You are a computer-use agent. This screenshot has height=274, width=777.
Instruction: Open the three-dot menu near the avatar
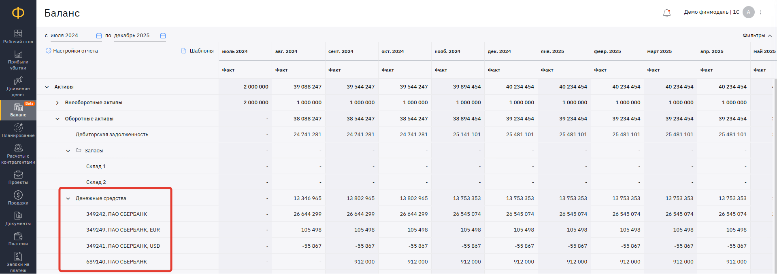tap(760, 12)
